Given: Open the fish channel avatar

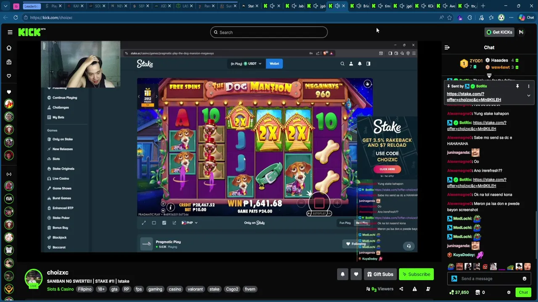Looking at the screenshot, I should (x=9, y=199).
